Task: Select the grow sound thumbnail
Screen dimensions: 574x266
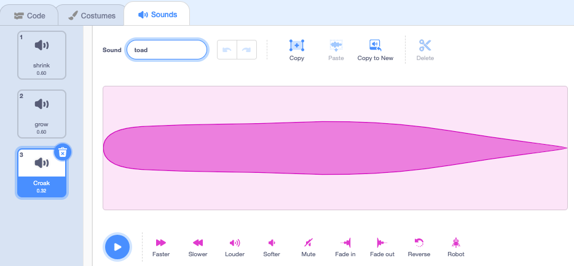Action: [x=42, y=114]
